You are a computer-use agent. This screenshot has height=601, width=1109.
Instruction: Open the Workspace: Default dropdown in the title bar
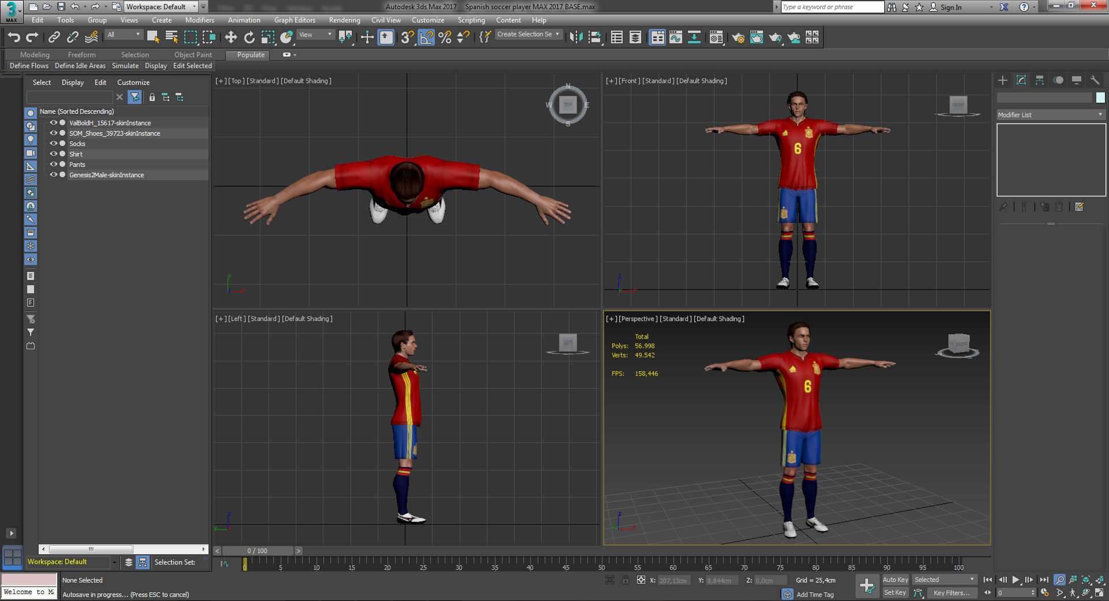click(162, 7)
